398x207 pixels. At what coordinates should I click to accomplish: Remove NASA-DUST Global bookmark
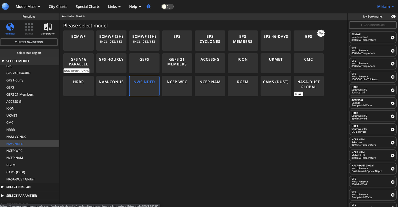[393, 169]
